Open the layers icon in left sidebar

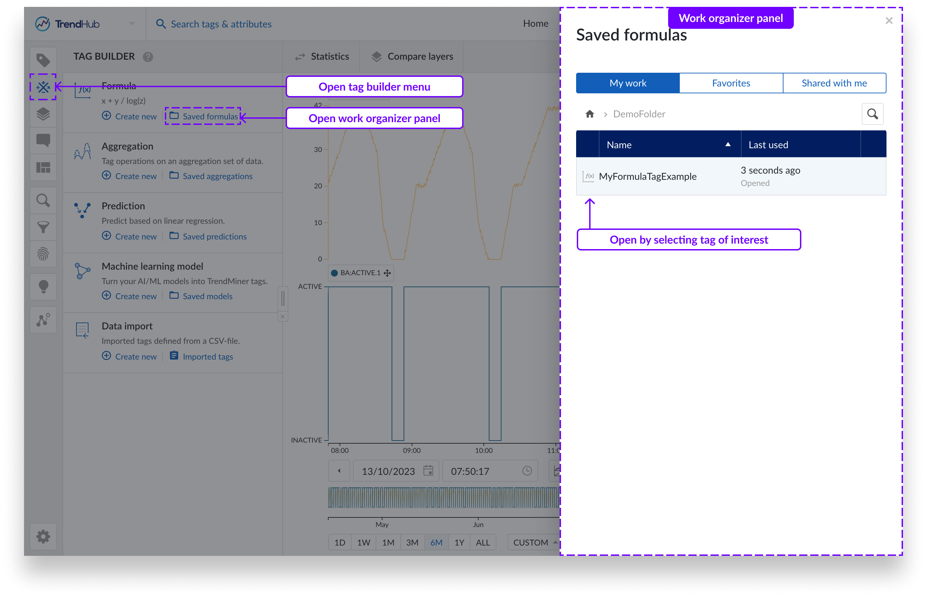tap(43, 114)
